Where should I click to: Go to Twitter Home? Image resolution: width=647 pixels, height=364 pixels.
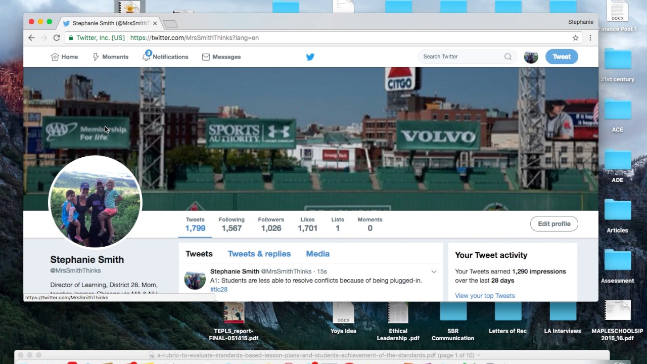65,57
